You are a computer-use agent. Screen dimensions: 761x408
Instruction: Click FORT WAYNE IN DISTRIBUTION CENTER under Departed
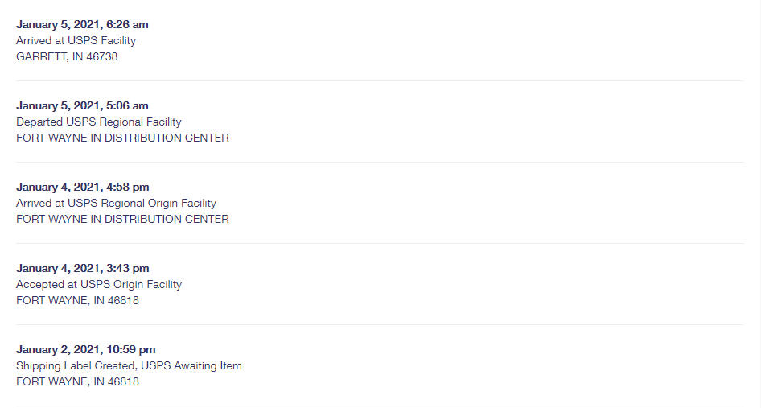point(122,138)
